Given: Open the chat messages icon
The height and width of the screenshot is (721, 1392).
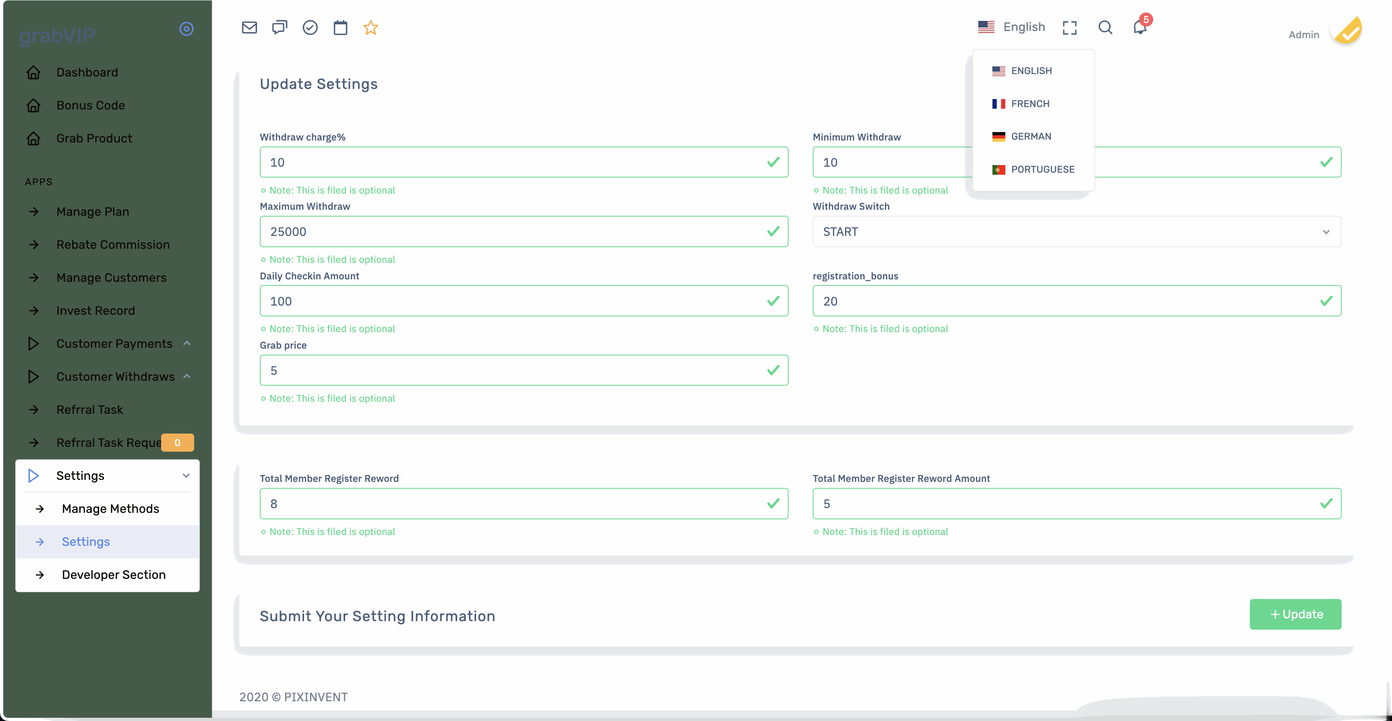Looking at the screenshot, I should coord(280,27).
